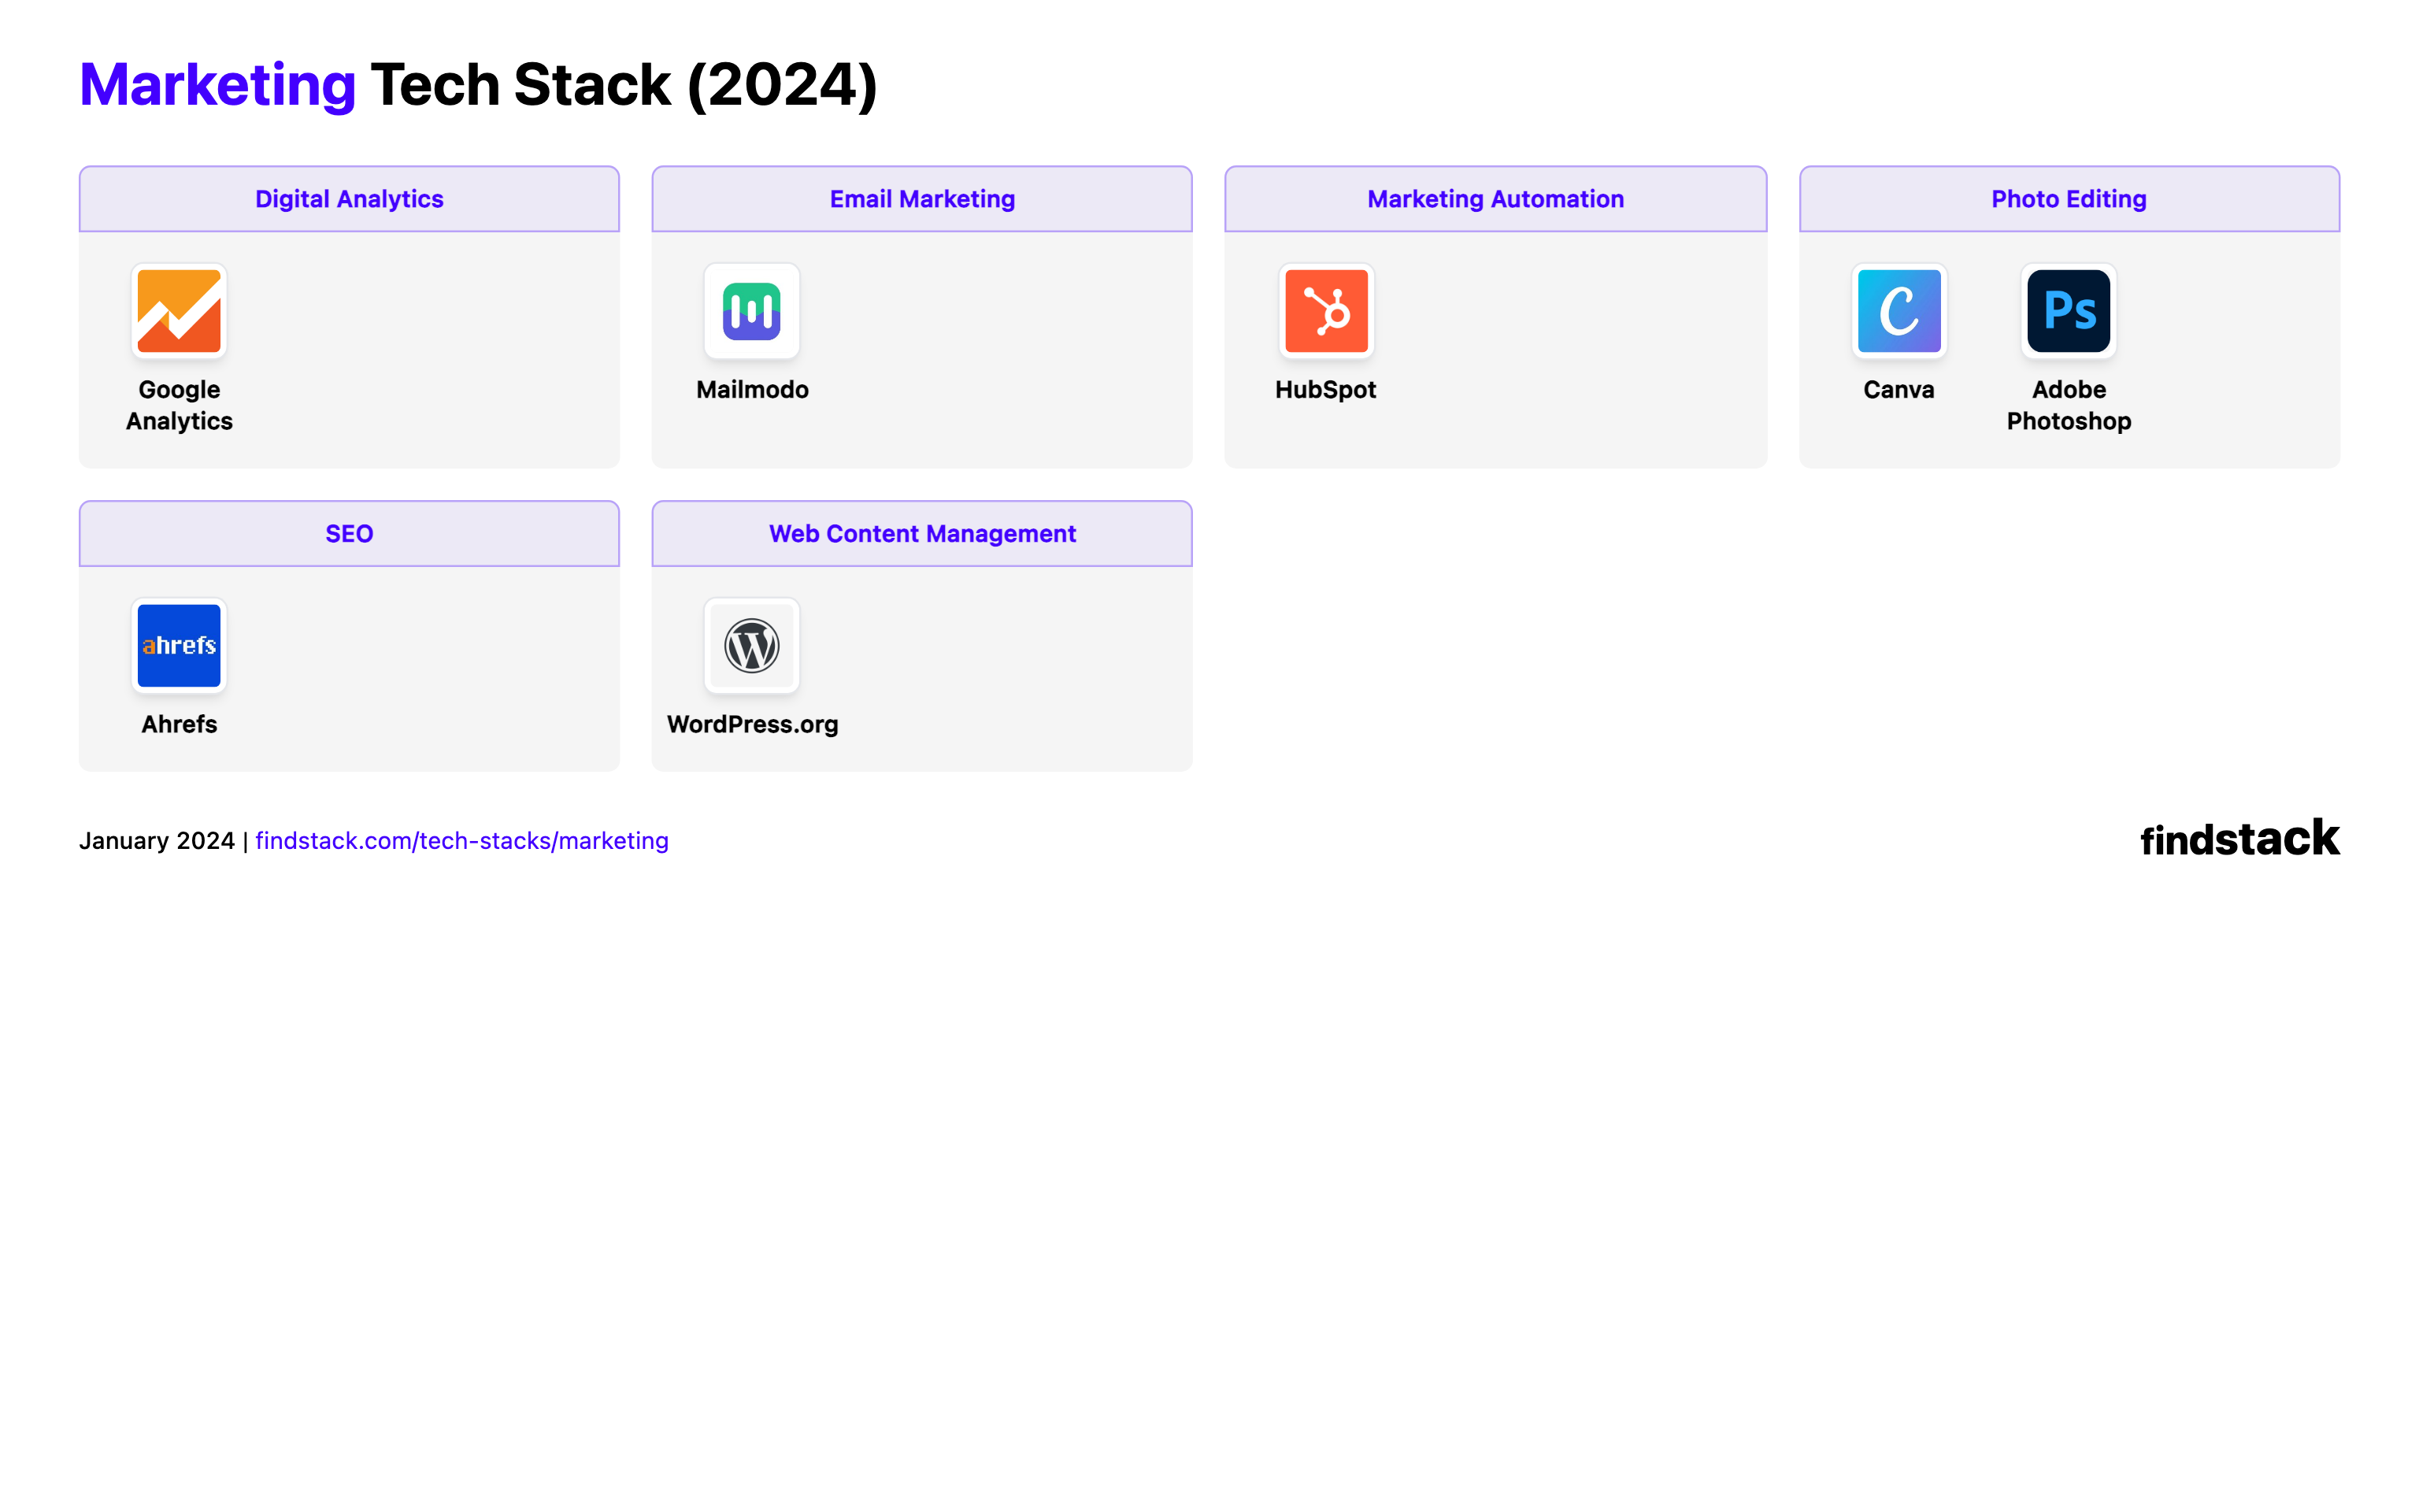The height and width of the screenshot is (1512, 2419).
Task: Select the Ahrefs blue icon
Action: click(179, 645)
